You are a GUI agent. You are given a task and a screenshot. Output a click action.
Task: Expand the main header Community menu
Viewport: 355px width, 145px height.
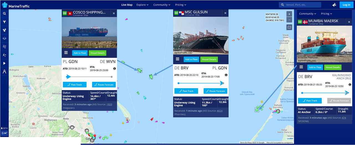(162, 5)
